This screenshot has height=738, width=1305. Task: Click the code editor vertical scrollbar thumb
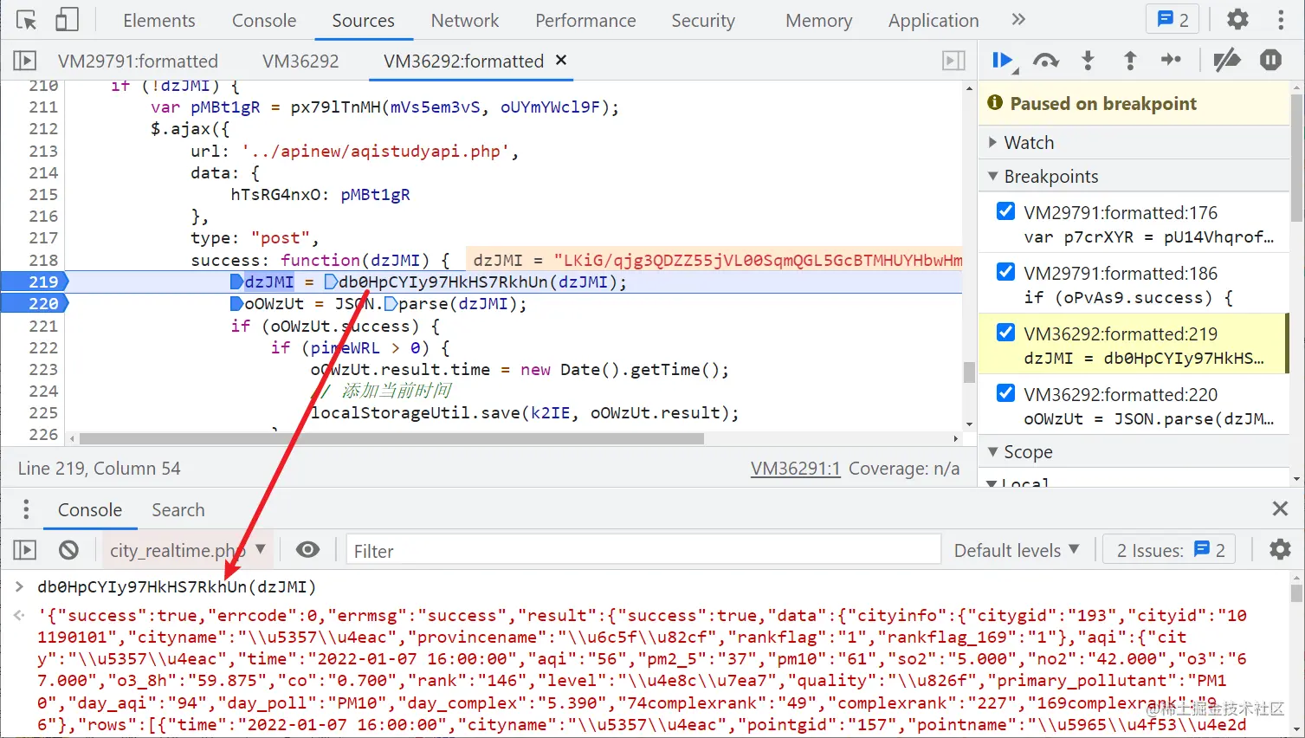[x=969, y=372]
